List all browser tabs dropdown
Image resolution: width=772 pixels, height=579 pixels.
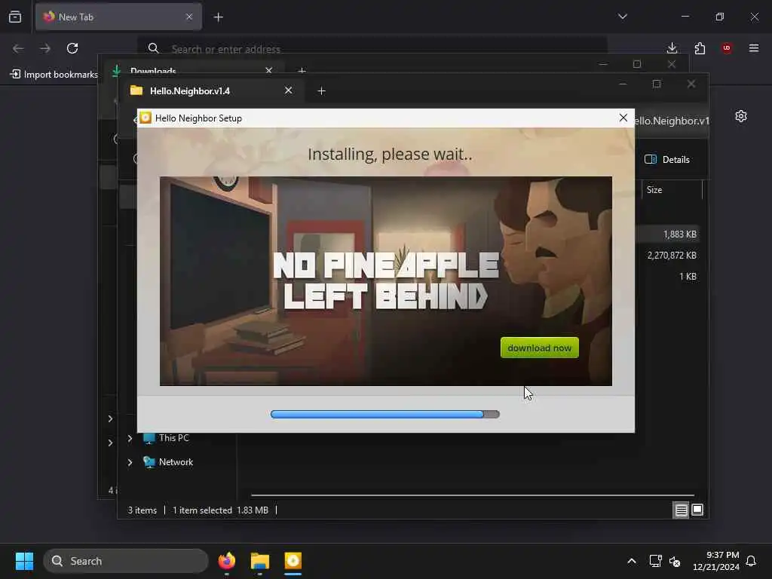tap(622, 17)
